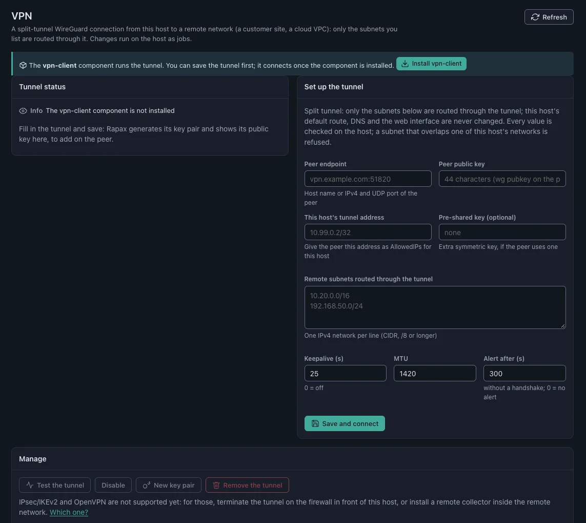Image resolution: width=586 pixels, height=523 pixels.
Task: Click Remove the tunnel button
Action: tap(247, 485)
